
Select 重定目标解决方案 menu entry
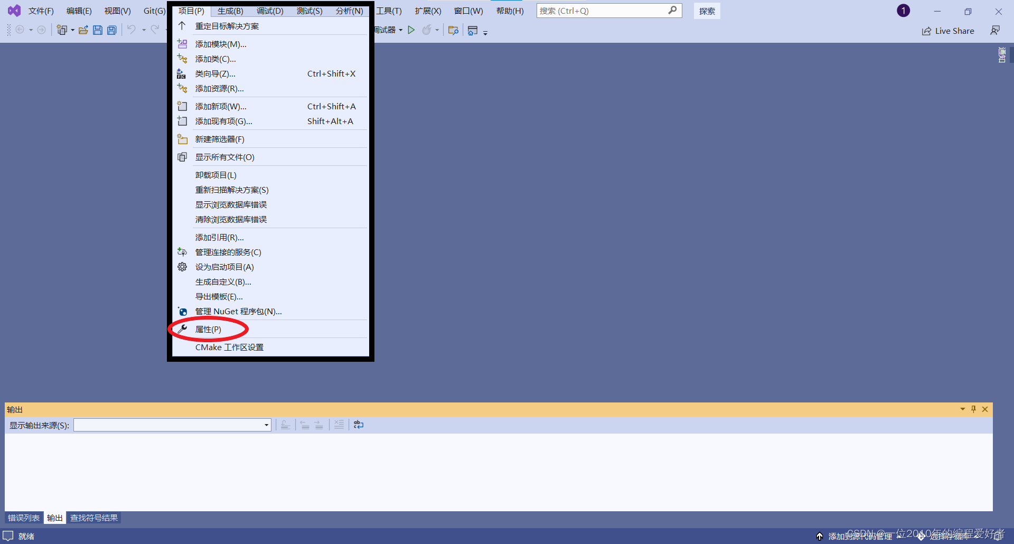pyautogui.click(x=270, y=26)
